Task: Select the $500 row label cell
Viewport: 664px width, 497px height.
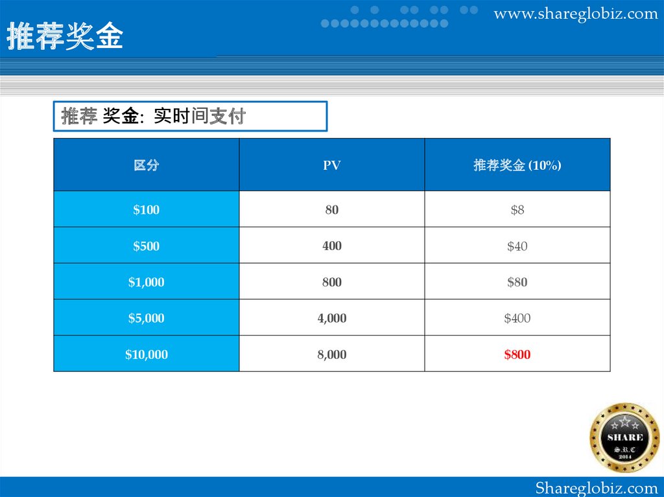Action: point(146,246)
